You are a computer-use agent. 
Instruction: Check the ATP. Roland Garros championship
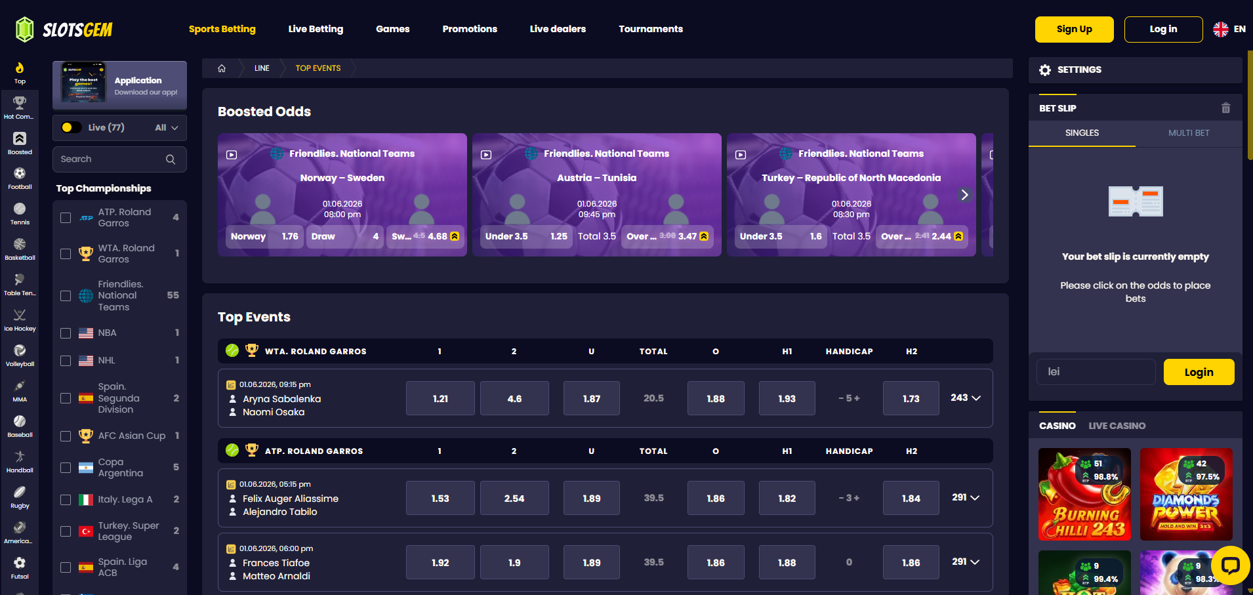[x=66, y=218]
